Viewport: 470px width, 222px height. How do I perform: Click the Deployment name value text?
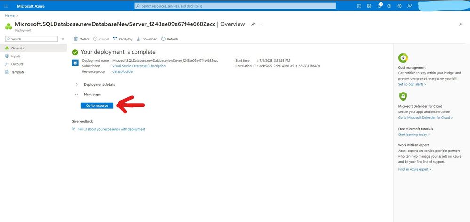(166, 61)
